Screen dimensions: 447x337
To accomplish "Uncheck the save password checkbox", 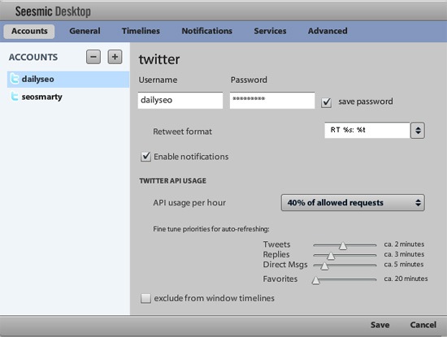I will (326, 102).
